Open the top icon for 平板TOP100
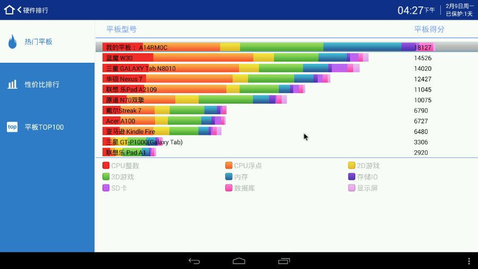This screenshot has height=269, width=478. 12,127
